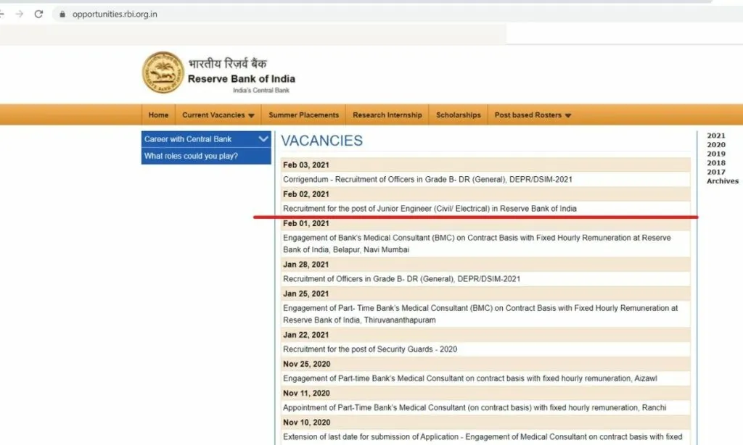Open the Home menu item
This screenshot has height=445, width=743.
pos(158,115)
